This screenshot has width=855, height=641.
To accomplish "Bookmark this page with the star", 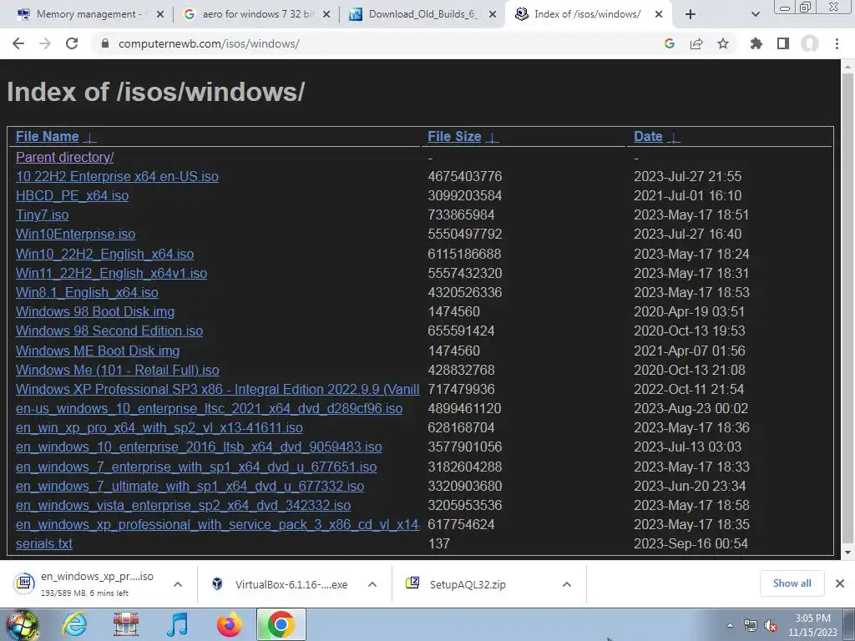I will click(723, 43).
